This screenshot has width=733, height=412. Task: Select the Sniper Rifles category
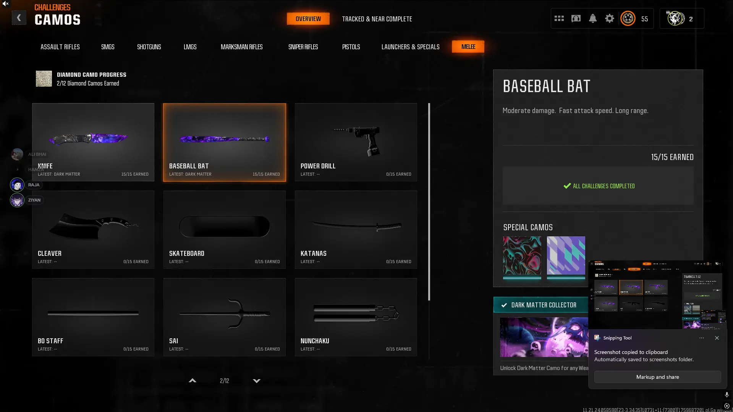303,47
